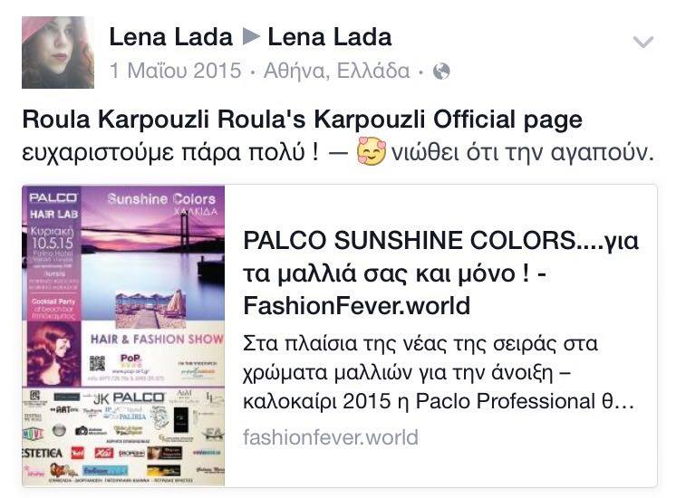Open the fashionfever.world domain link

coord(331,437)
